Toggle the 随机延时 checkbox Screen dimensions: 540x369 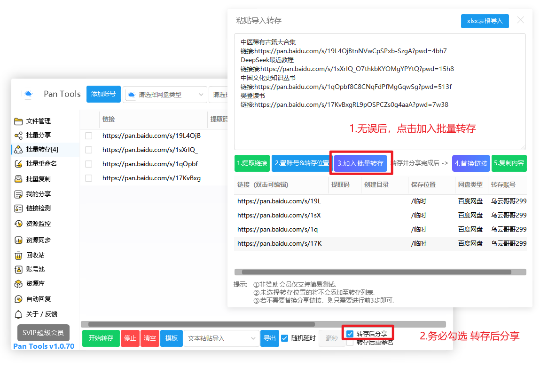pyautogui.click(x=284, y=338)
